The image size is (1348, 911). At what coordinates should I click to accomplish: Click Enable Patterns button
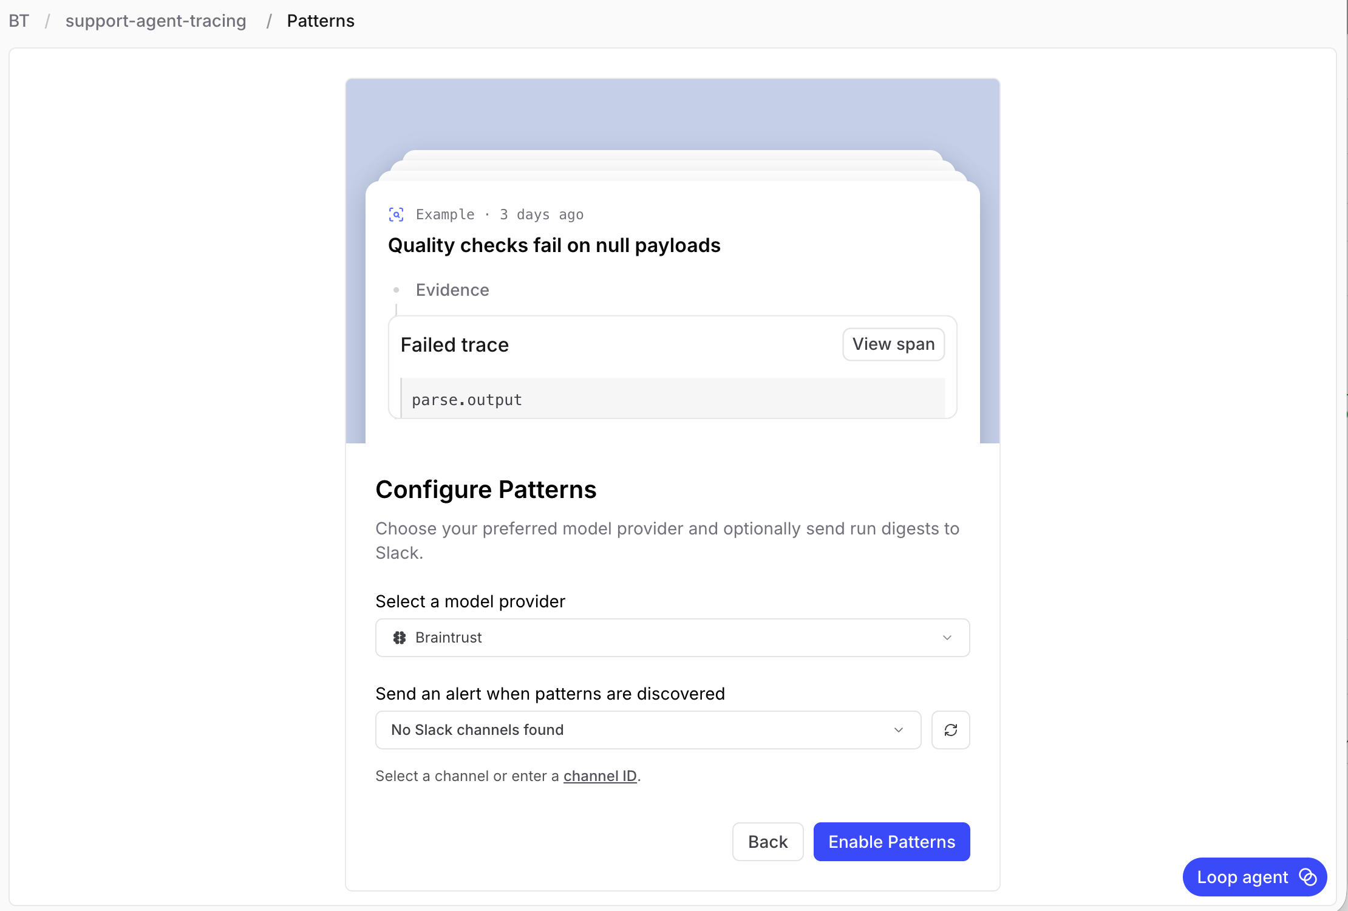891,842
